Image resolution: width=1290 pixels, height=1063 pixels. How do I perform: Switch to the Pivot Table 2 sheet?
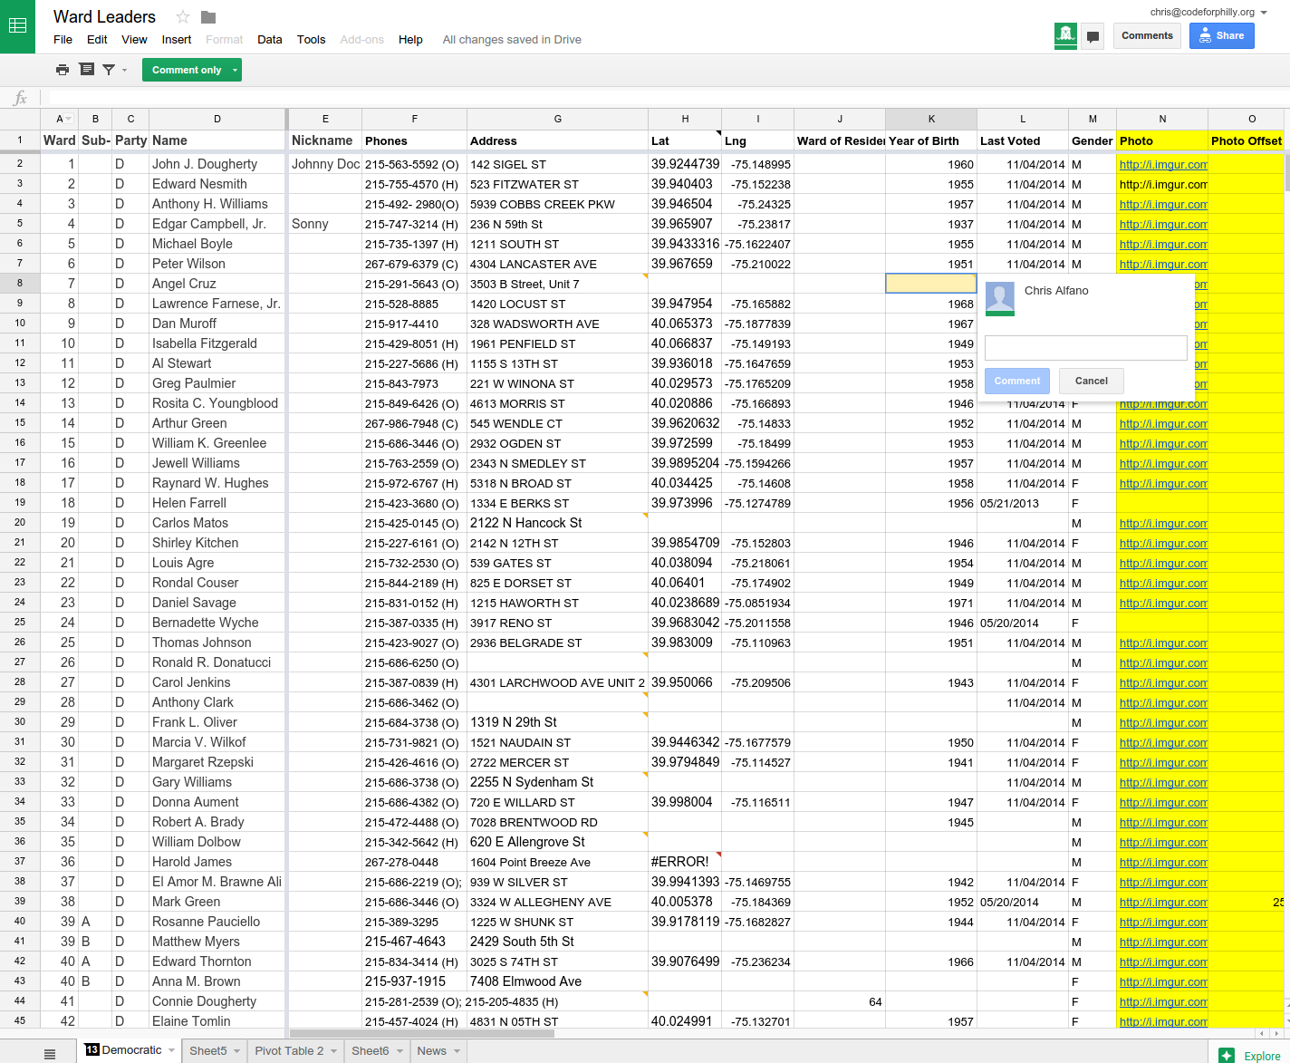click(290, 1050)
